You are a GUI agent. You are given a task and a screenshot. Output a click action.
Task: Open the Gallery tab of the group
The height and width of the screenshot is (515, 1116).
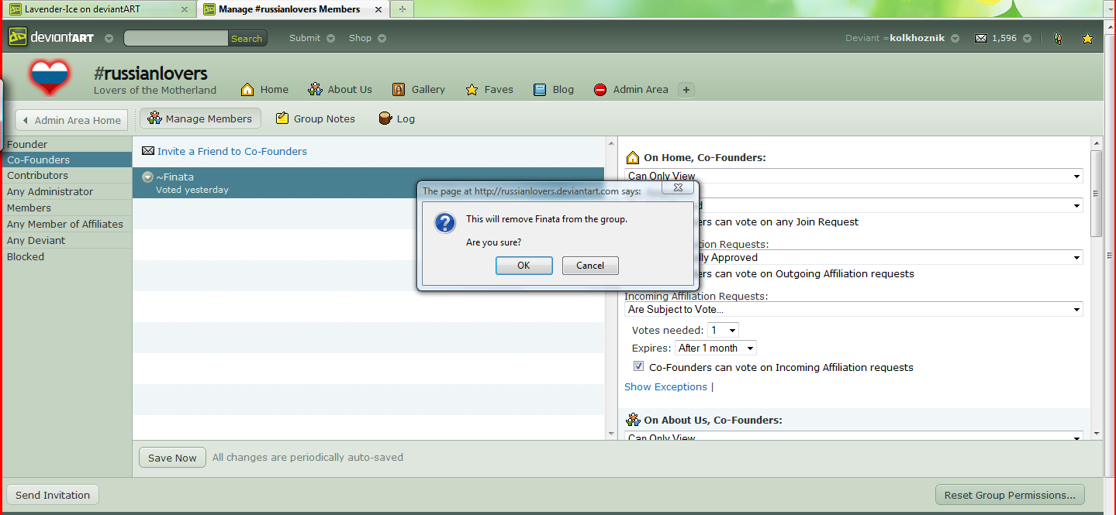point(418,89)
